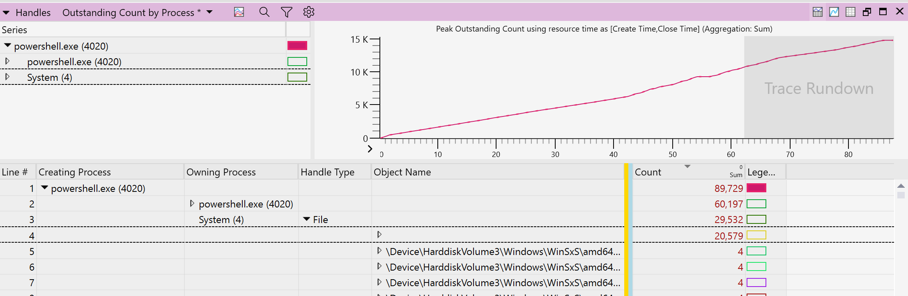Click the restore/undock panel icon

867,12
